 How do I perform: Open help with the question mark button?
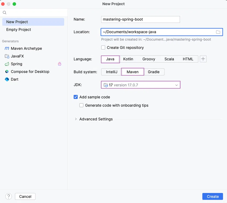pos(8,196)
